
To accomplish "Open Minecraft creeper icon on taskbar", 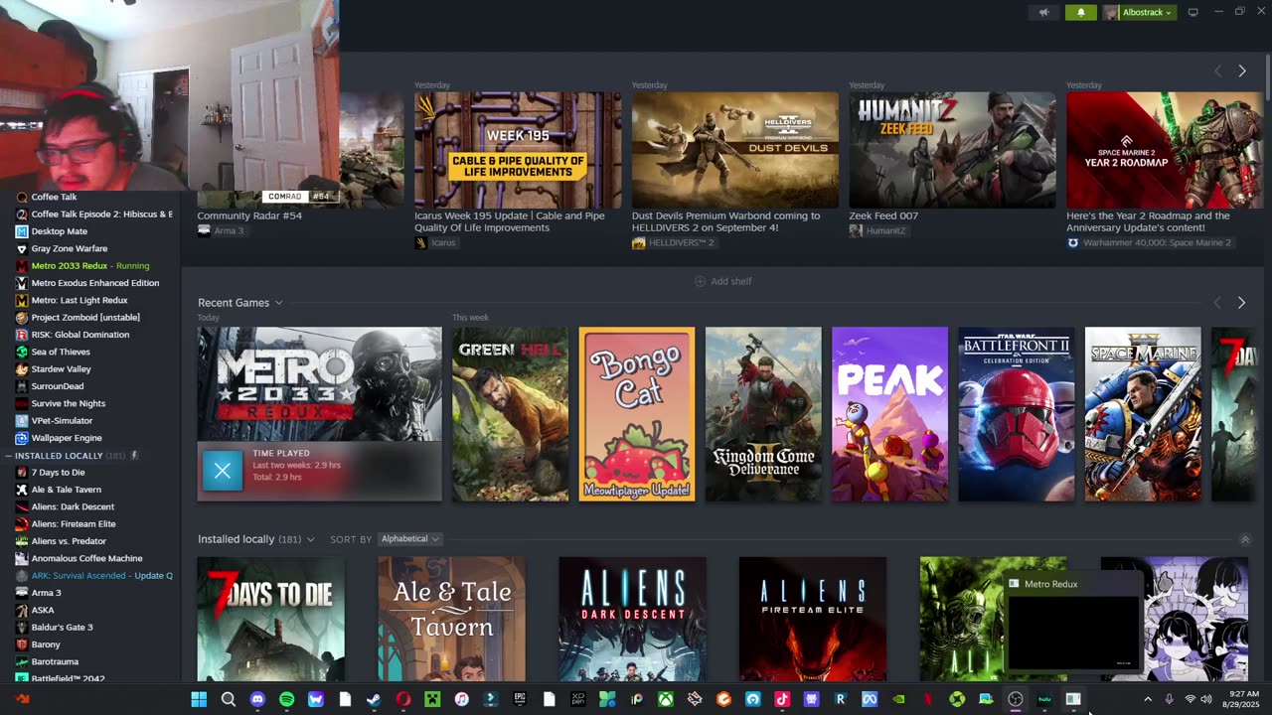I will tap(432, 699).
